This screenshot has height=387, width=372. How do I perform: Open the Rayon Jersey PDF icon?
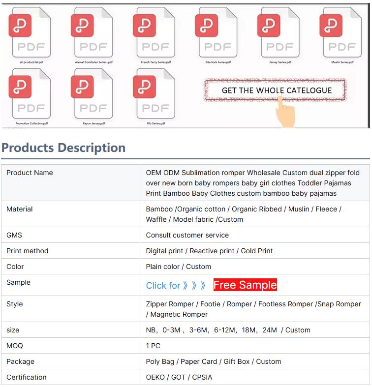coord(93,94)
